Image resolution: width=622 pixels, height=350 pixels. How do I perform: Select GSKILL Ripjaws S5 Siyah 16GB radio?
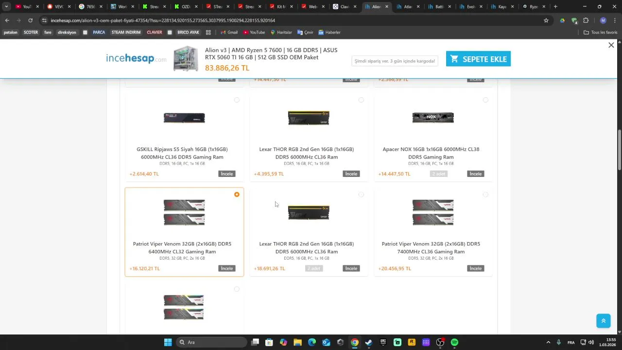(x=237, y=100)
